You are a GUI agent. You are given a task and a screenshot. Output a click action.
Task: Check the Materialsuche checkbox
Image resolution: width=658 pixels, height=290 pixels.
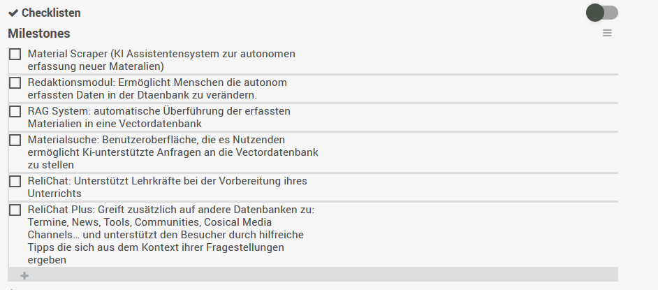click(15, 140)
